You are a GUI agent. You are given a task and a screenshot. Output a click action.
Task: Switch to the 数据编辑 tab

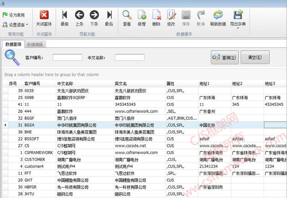(35, 45)
